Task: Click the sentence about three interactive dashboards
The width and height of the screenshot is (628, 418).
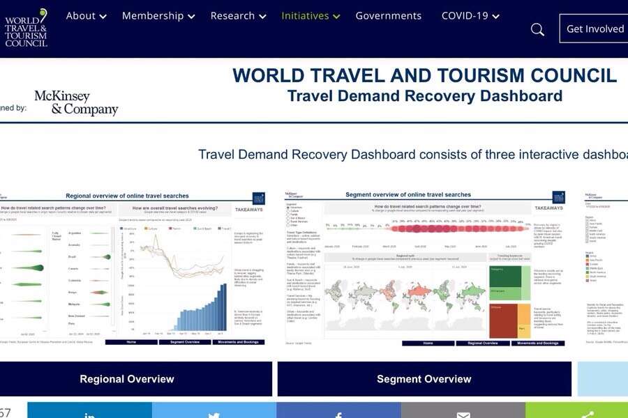Action: (413, 155)
